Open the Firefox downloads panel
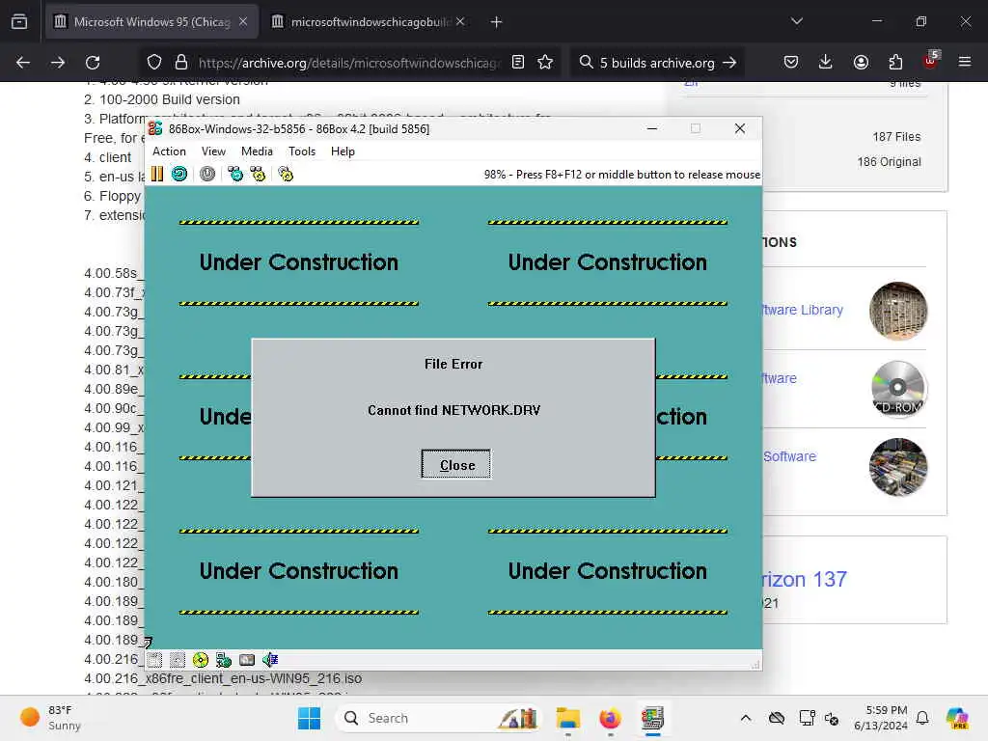This screenshot has width=988, height=741. (x=826, y=63)
